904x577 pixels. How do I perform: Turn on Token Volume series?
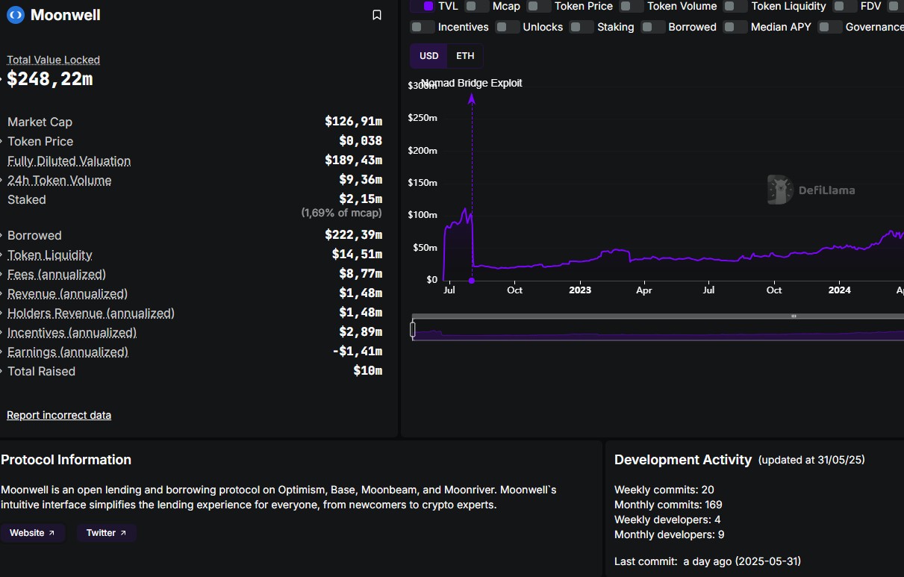(632, 6)
